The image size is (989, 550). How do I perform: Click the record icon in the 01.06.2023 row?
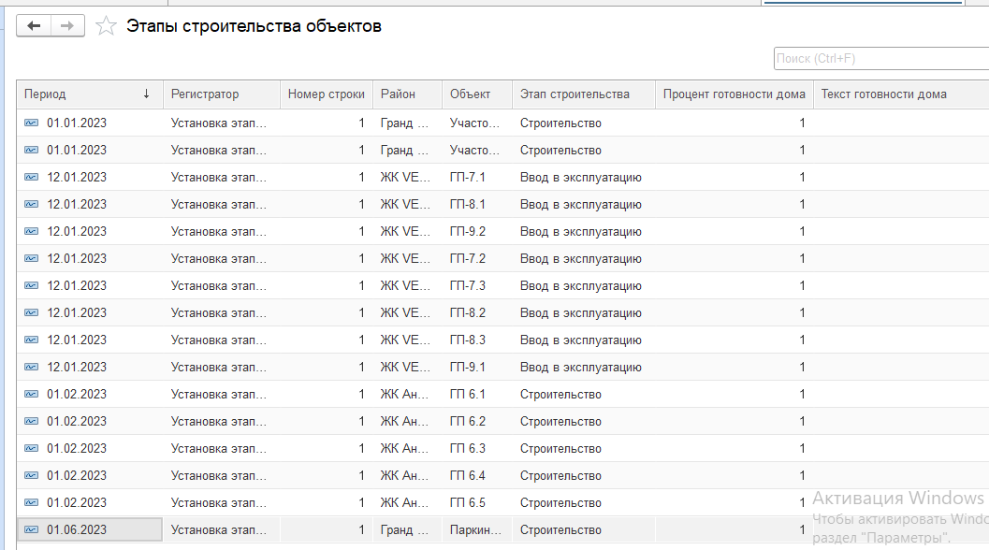tap(32, 530)
